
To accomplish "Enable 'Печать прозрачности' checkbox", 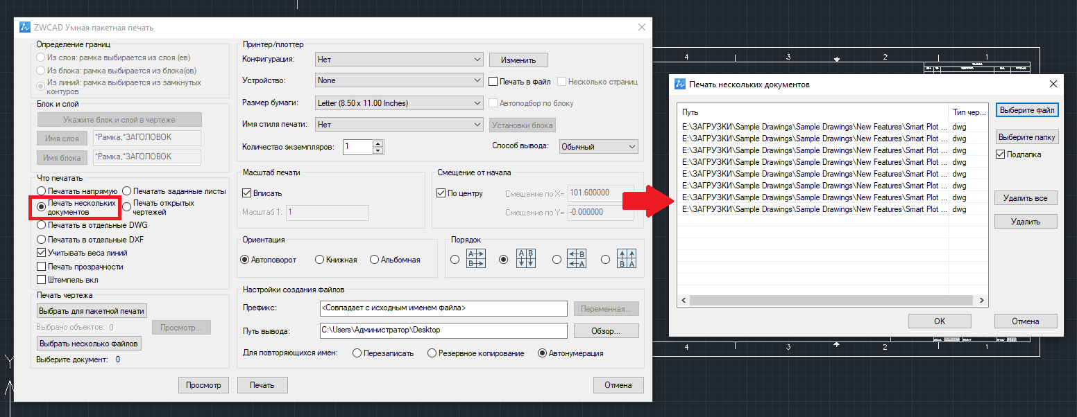I will tap(42, 267).
